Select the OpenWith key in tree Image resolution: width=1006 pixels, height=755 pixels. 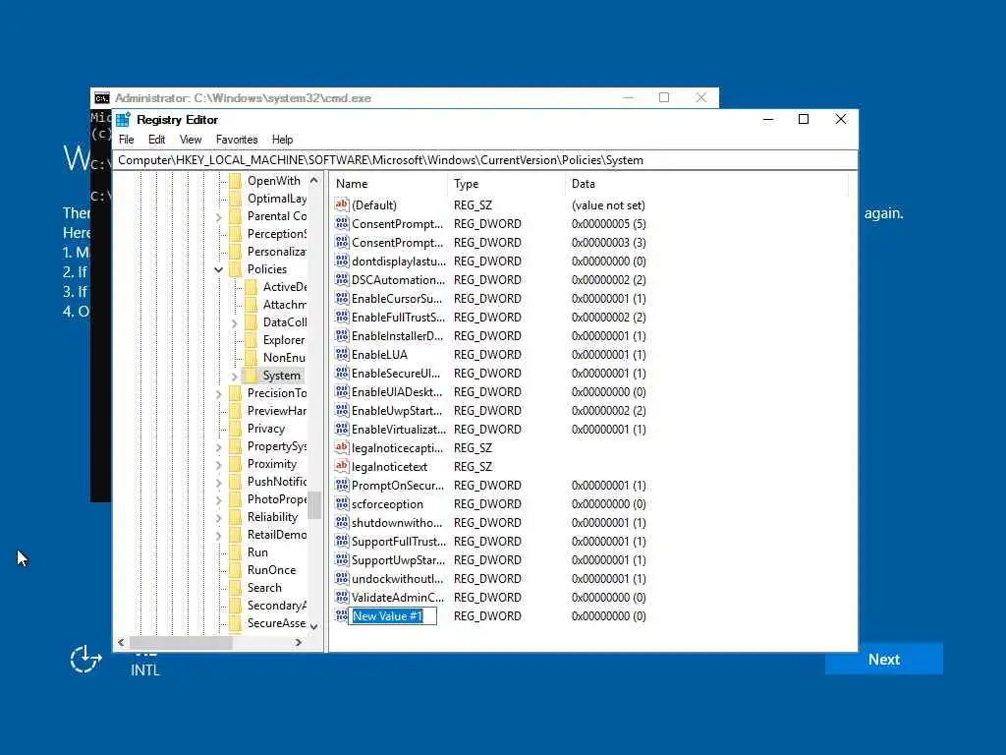click(x=273, y=181)
